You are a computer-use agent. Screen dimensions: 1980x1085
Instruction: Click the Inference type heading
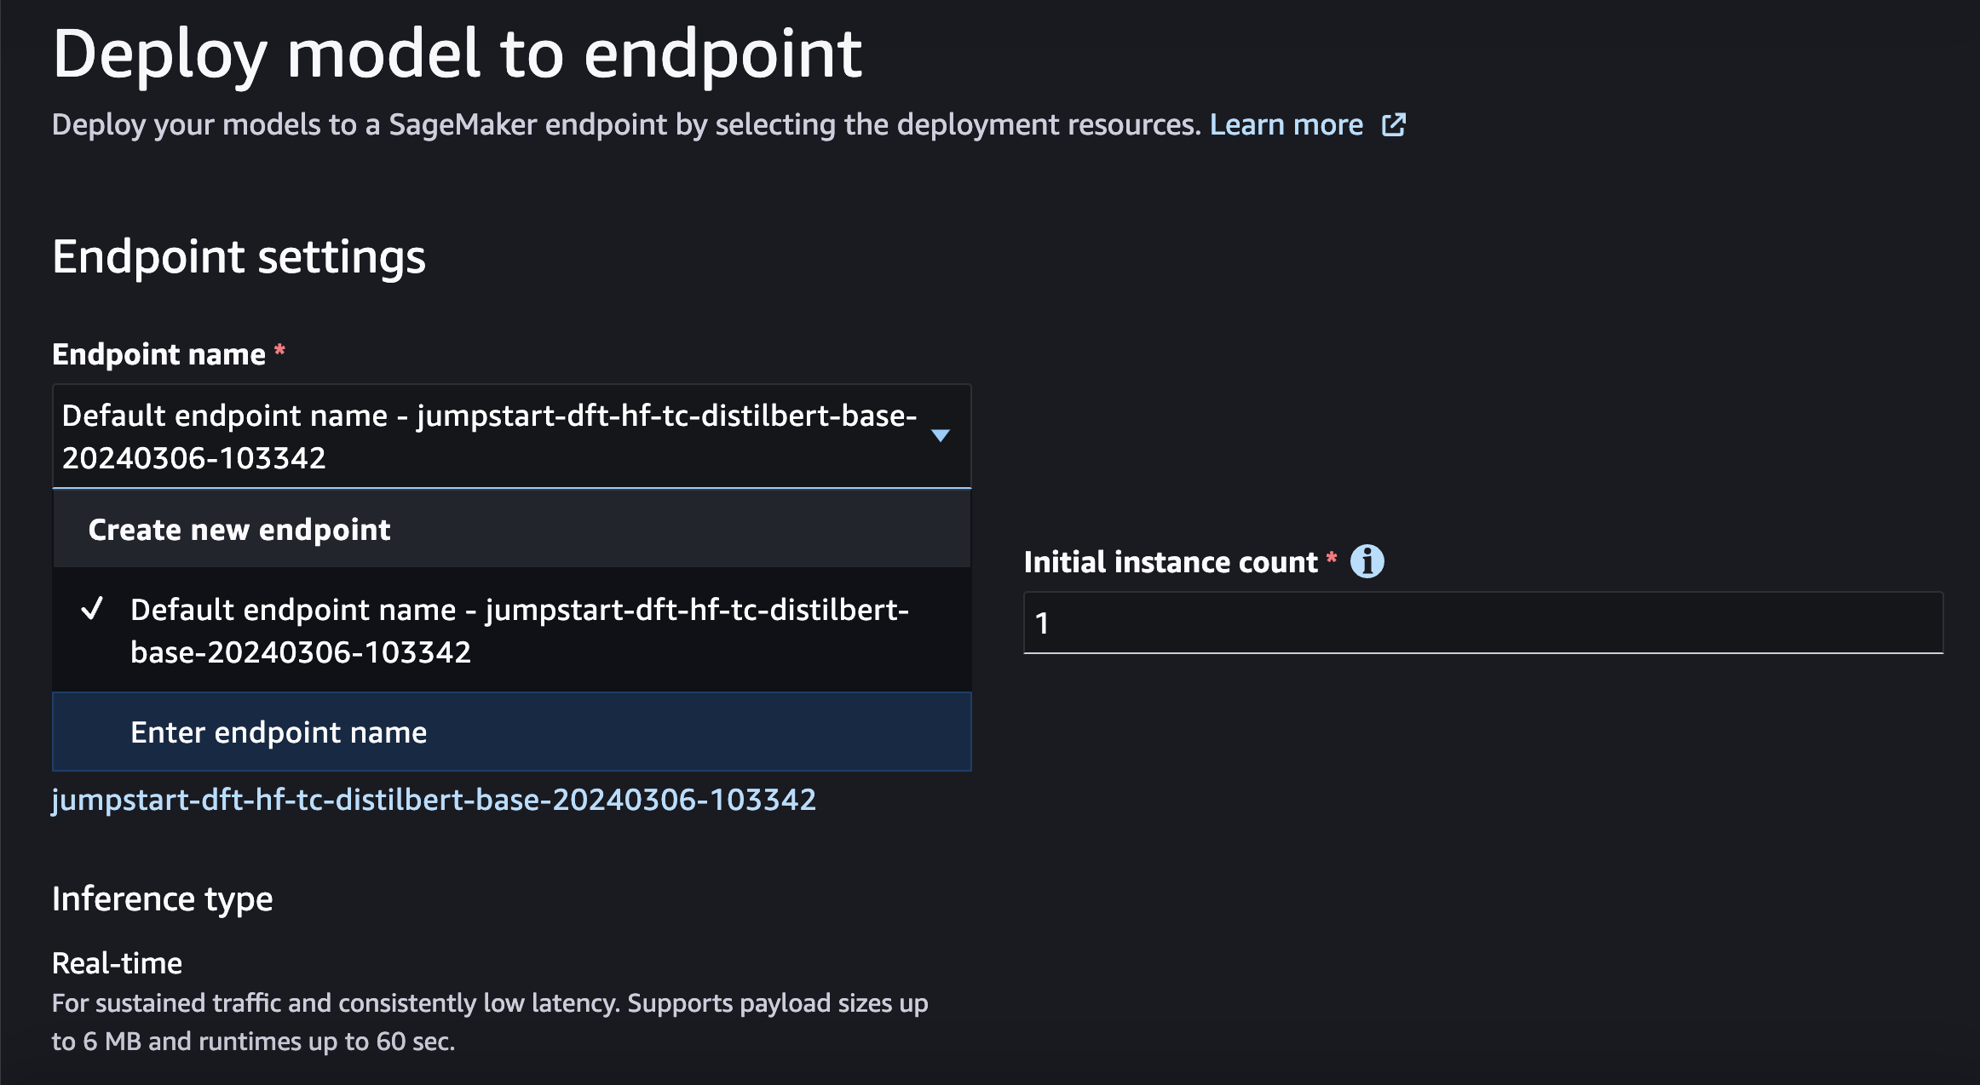163,898
